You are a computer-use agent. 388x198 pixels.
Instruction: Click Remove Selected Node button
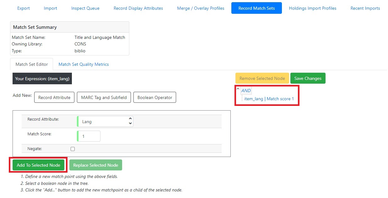tap(262, 78)
